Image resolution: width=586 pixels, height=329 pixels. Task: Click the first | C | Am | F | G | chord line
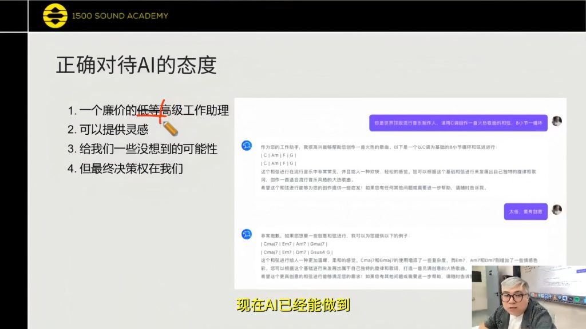(x=279, y=155)
